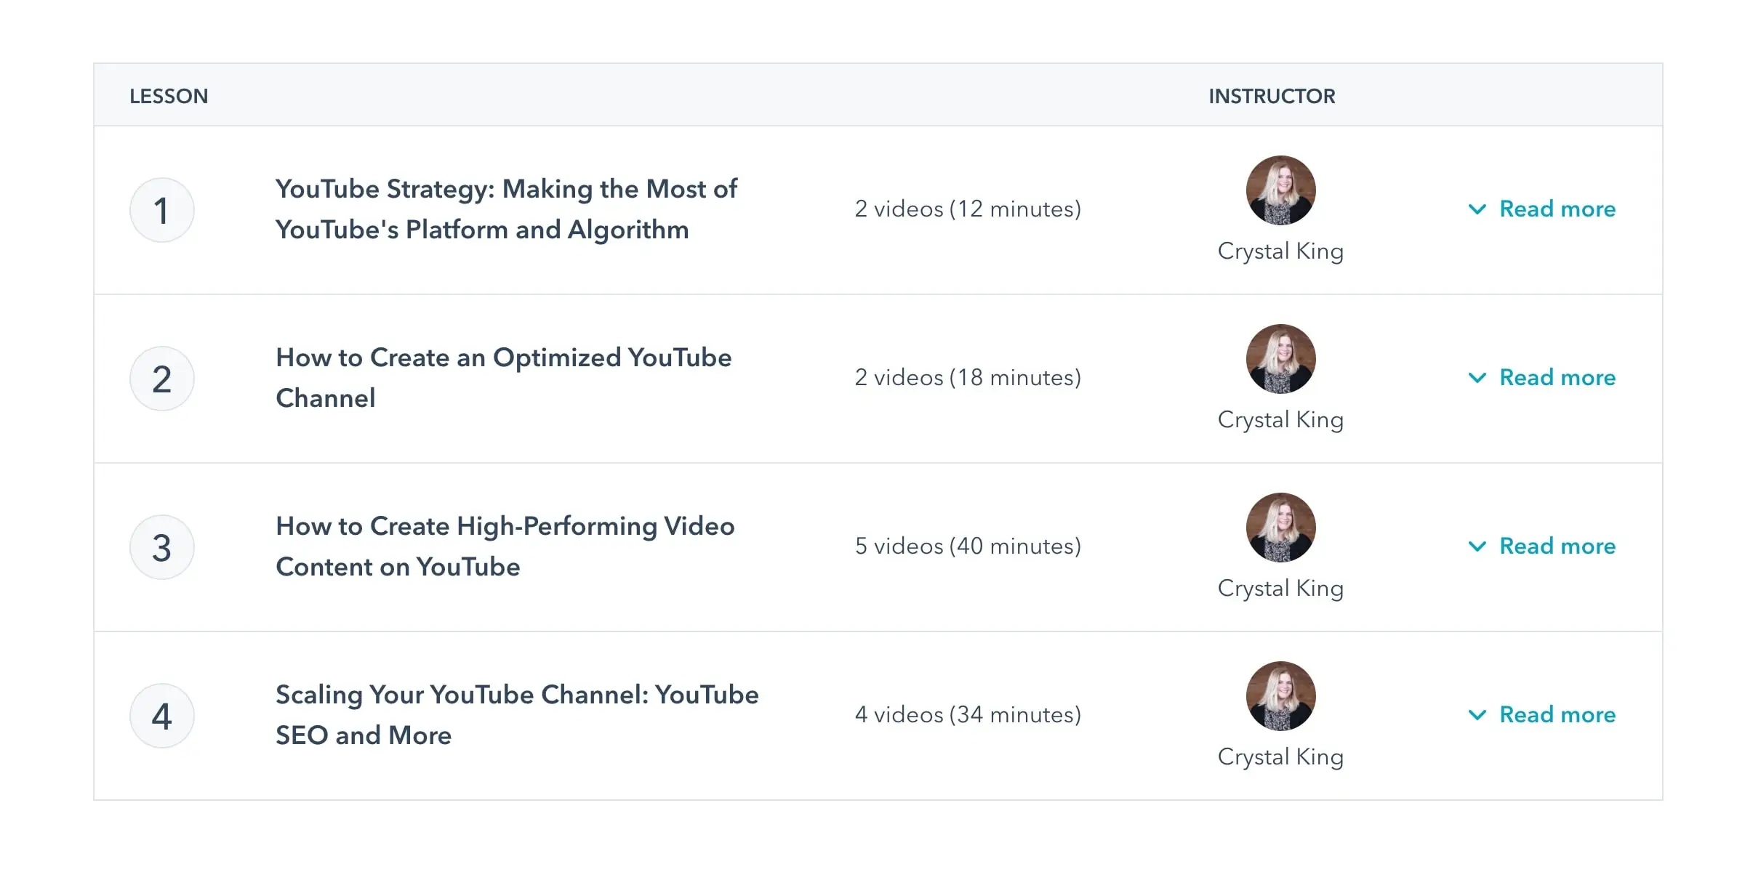Click Crystal King's avatar in lesson 2
Screen dimensions: 1745x872
(x=1280, y=359)
